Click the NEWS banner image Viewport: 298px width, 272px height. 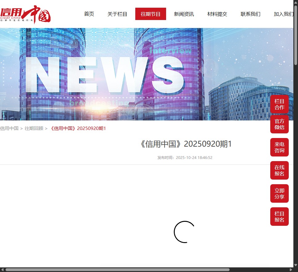pos(147,74)
